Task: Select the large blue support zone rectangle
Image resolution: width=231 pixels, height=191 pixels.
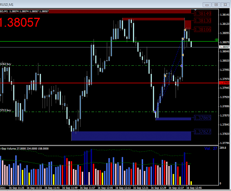Action: pos(131,136)
